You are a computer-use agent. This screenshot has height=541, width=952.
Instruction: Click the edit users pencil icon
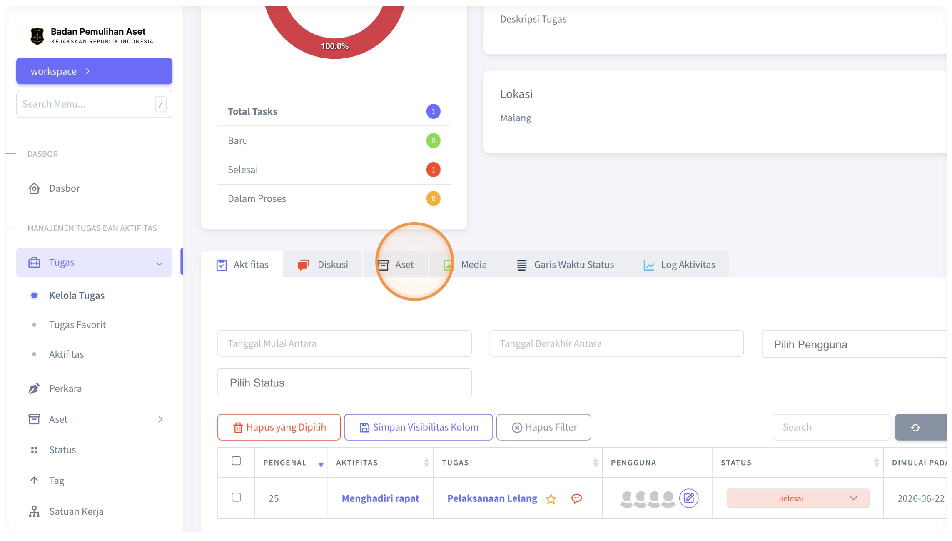(689, 498)
